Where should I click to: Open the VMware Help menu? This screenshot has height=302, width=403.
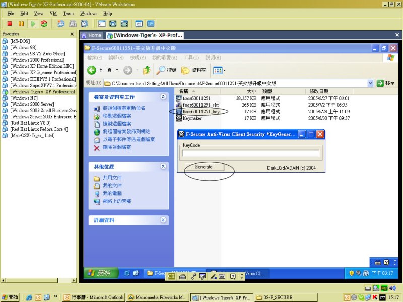[107, 14]
